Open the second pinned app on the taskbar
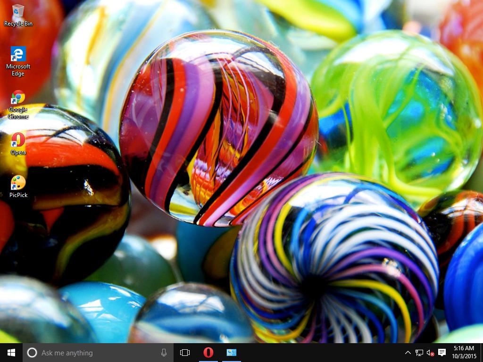 click(x=231, y=353)
